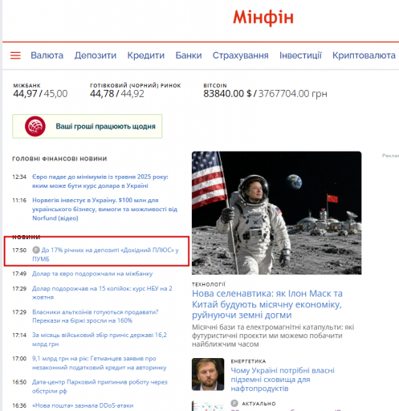Image resolution: width=399 pixels, height=411 pixels.
Task: Click the 'P' icon beside Актуально
Action: click(x=234, y=403)
